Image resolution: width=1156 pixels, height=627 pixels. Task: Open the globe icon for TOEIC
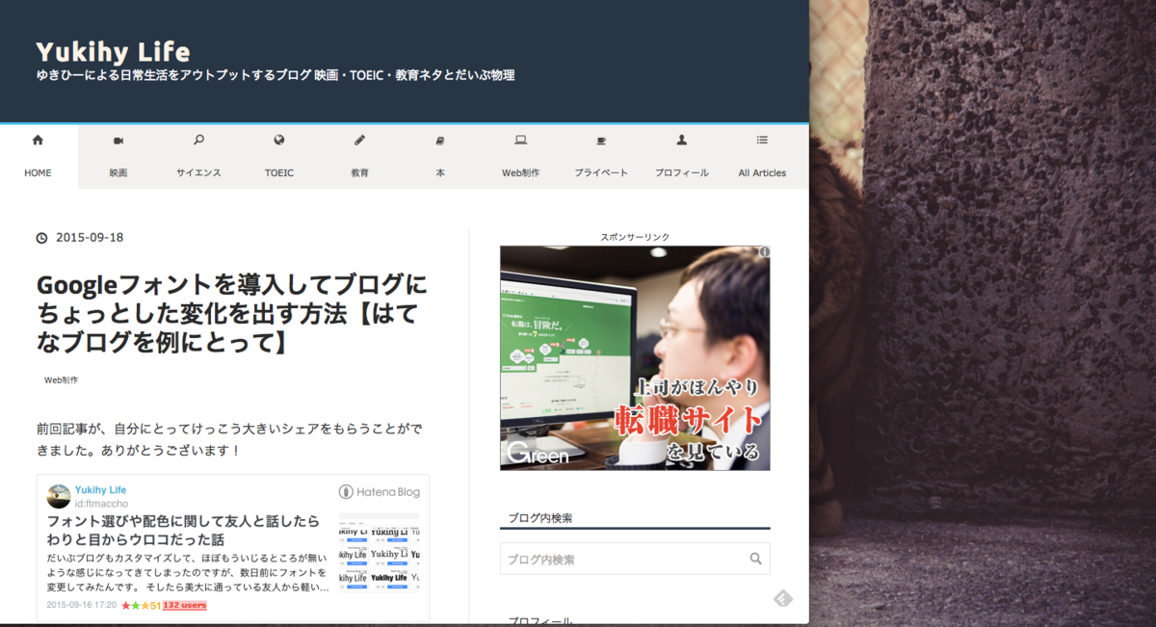pos(278,140)
